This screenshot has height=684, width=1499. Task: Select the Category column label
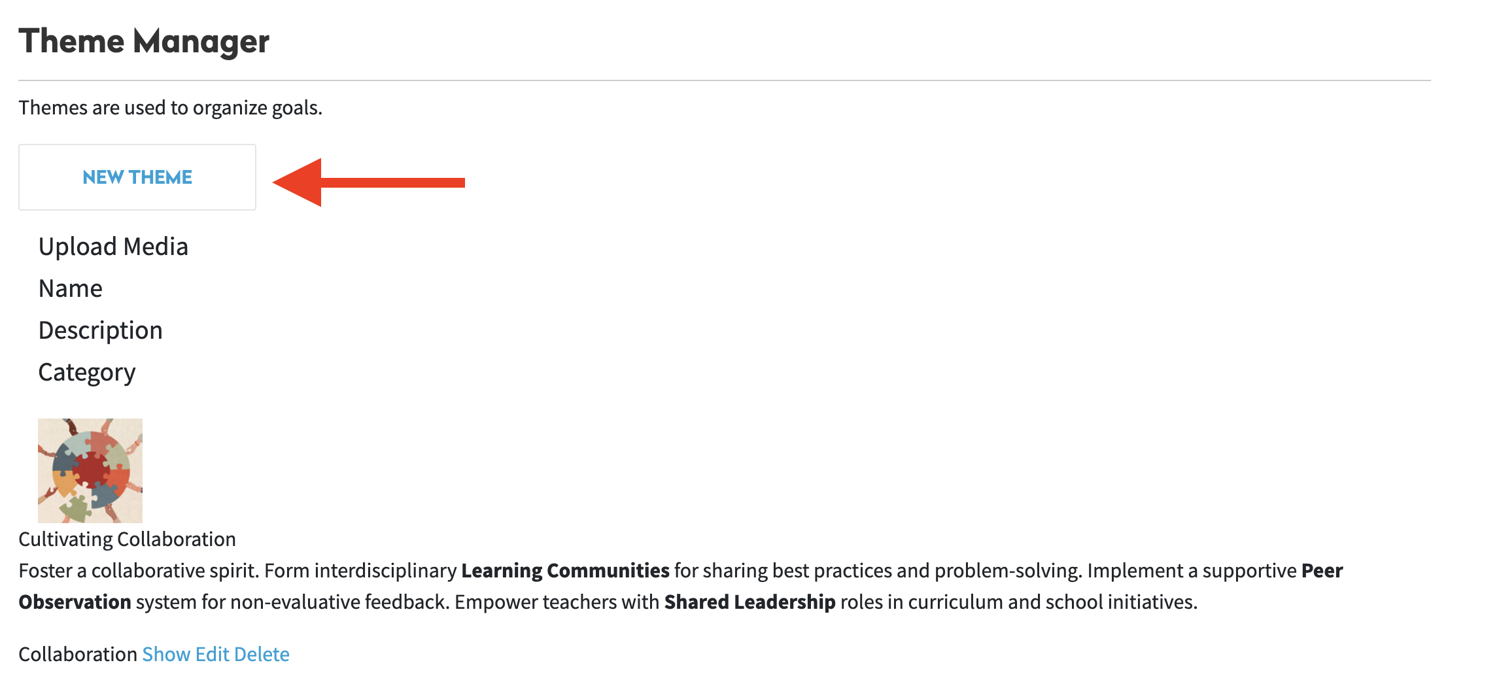[x=87, y=372]
